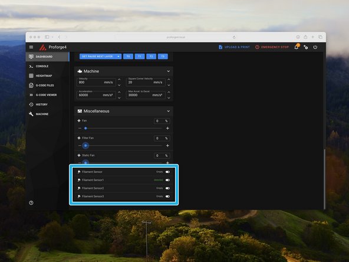
Task: Toggle the Filament Sensor switch
Action: point(167,172)
